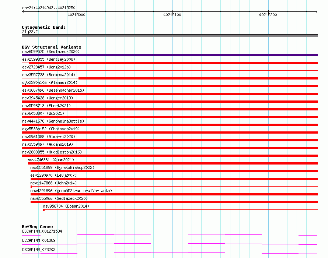Click the 40215200 ruler position label
328x258 pixels.
coord(268,15)
